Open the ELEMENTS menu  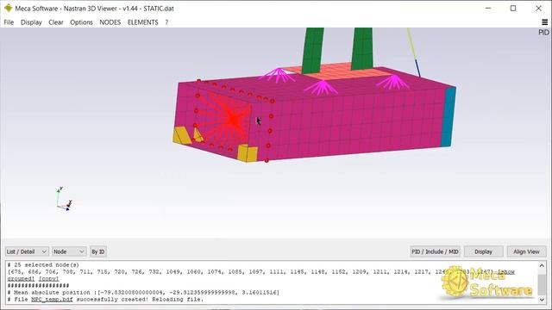pyautogui.click(x=142, y=22)
